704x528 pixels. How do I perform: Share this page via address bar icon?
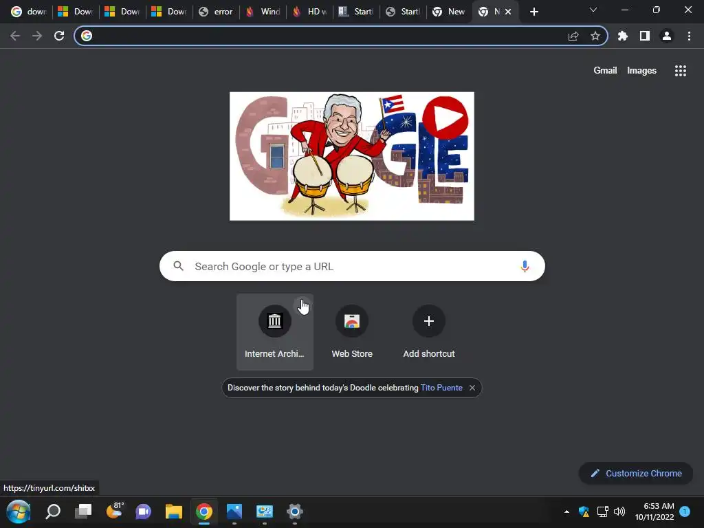pos(573,36)
